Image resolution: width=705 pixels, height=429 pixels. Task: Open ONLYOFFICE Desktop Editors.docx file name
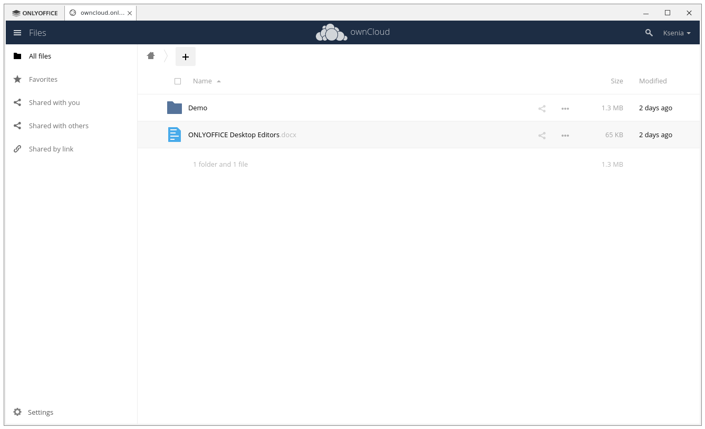[x=242, y=135]
